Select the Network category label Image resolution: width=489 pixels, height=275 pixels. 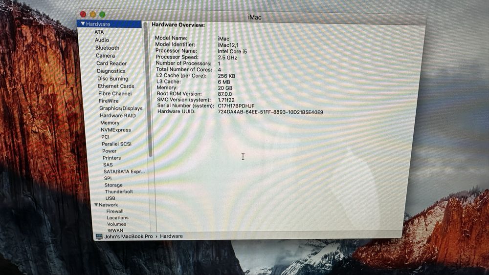pyautogui.click(x=108, y=205)
